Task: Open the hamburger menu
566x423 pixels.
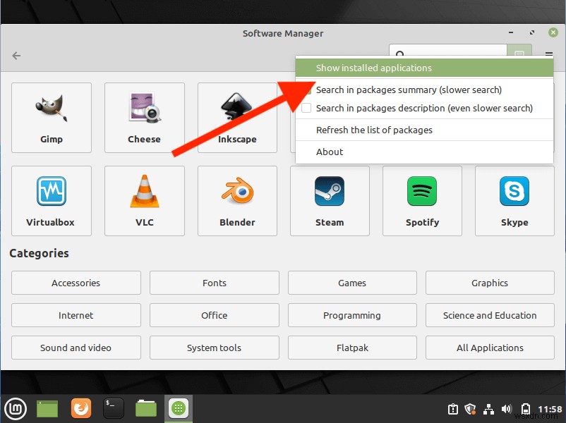Action: pos(548,54)
